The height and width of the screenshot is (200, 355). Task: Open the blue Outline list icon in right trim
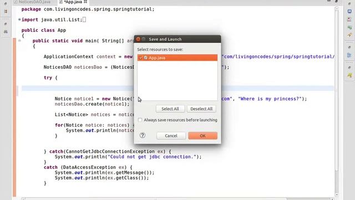tap(349, 55)
